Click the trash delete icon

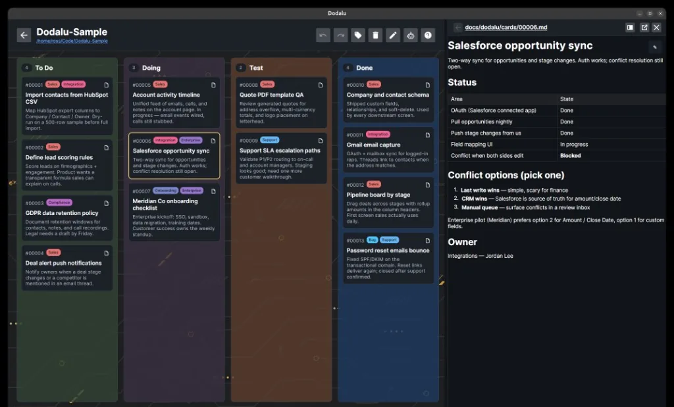tap(375, 36)
